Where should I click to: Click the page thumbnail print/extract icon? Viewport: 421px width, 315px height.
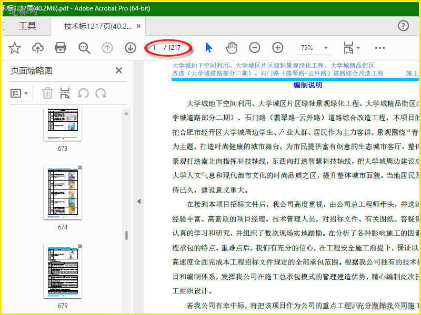tap(65, 93)
